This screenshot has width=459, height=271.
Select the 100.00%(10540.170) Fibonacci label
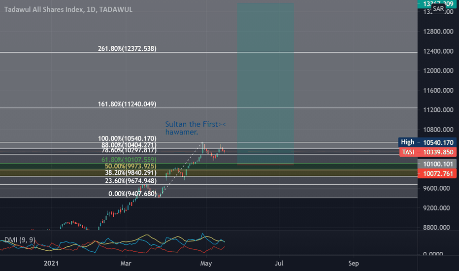point(127,138)
